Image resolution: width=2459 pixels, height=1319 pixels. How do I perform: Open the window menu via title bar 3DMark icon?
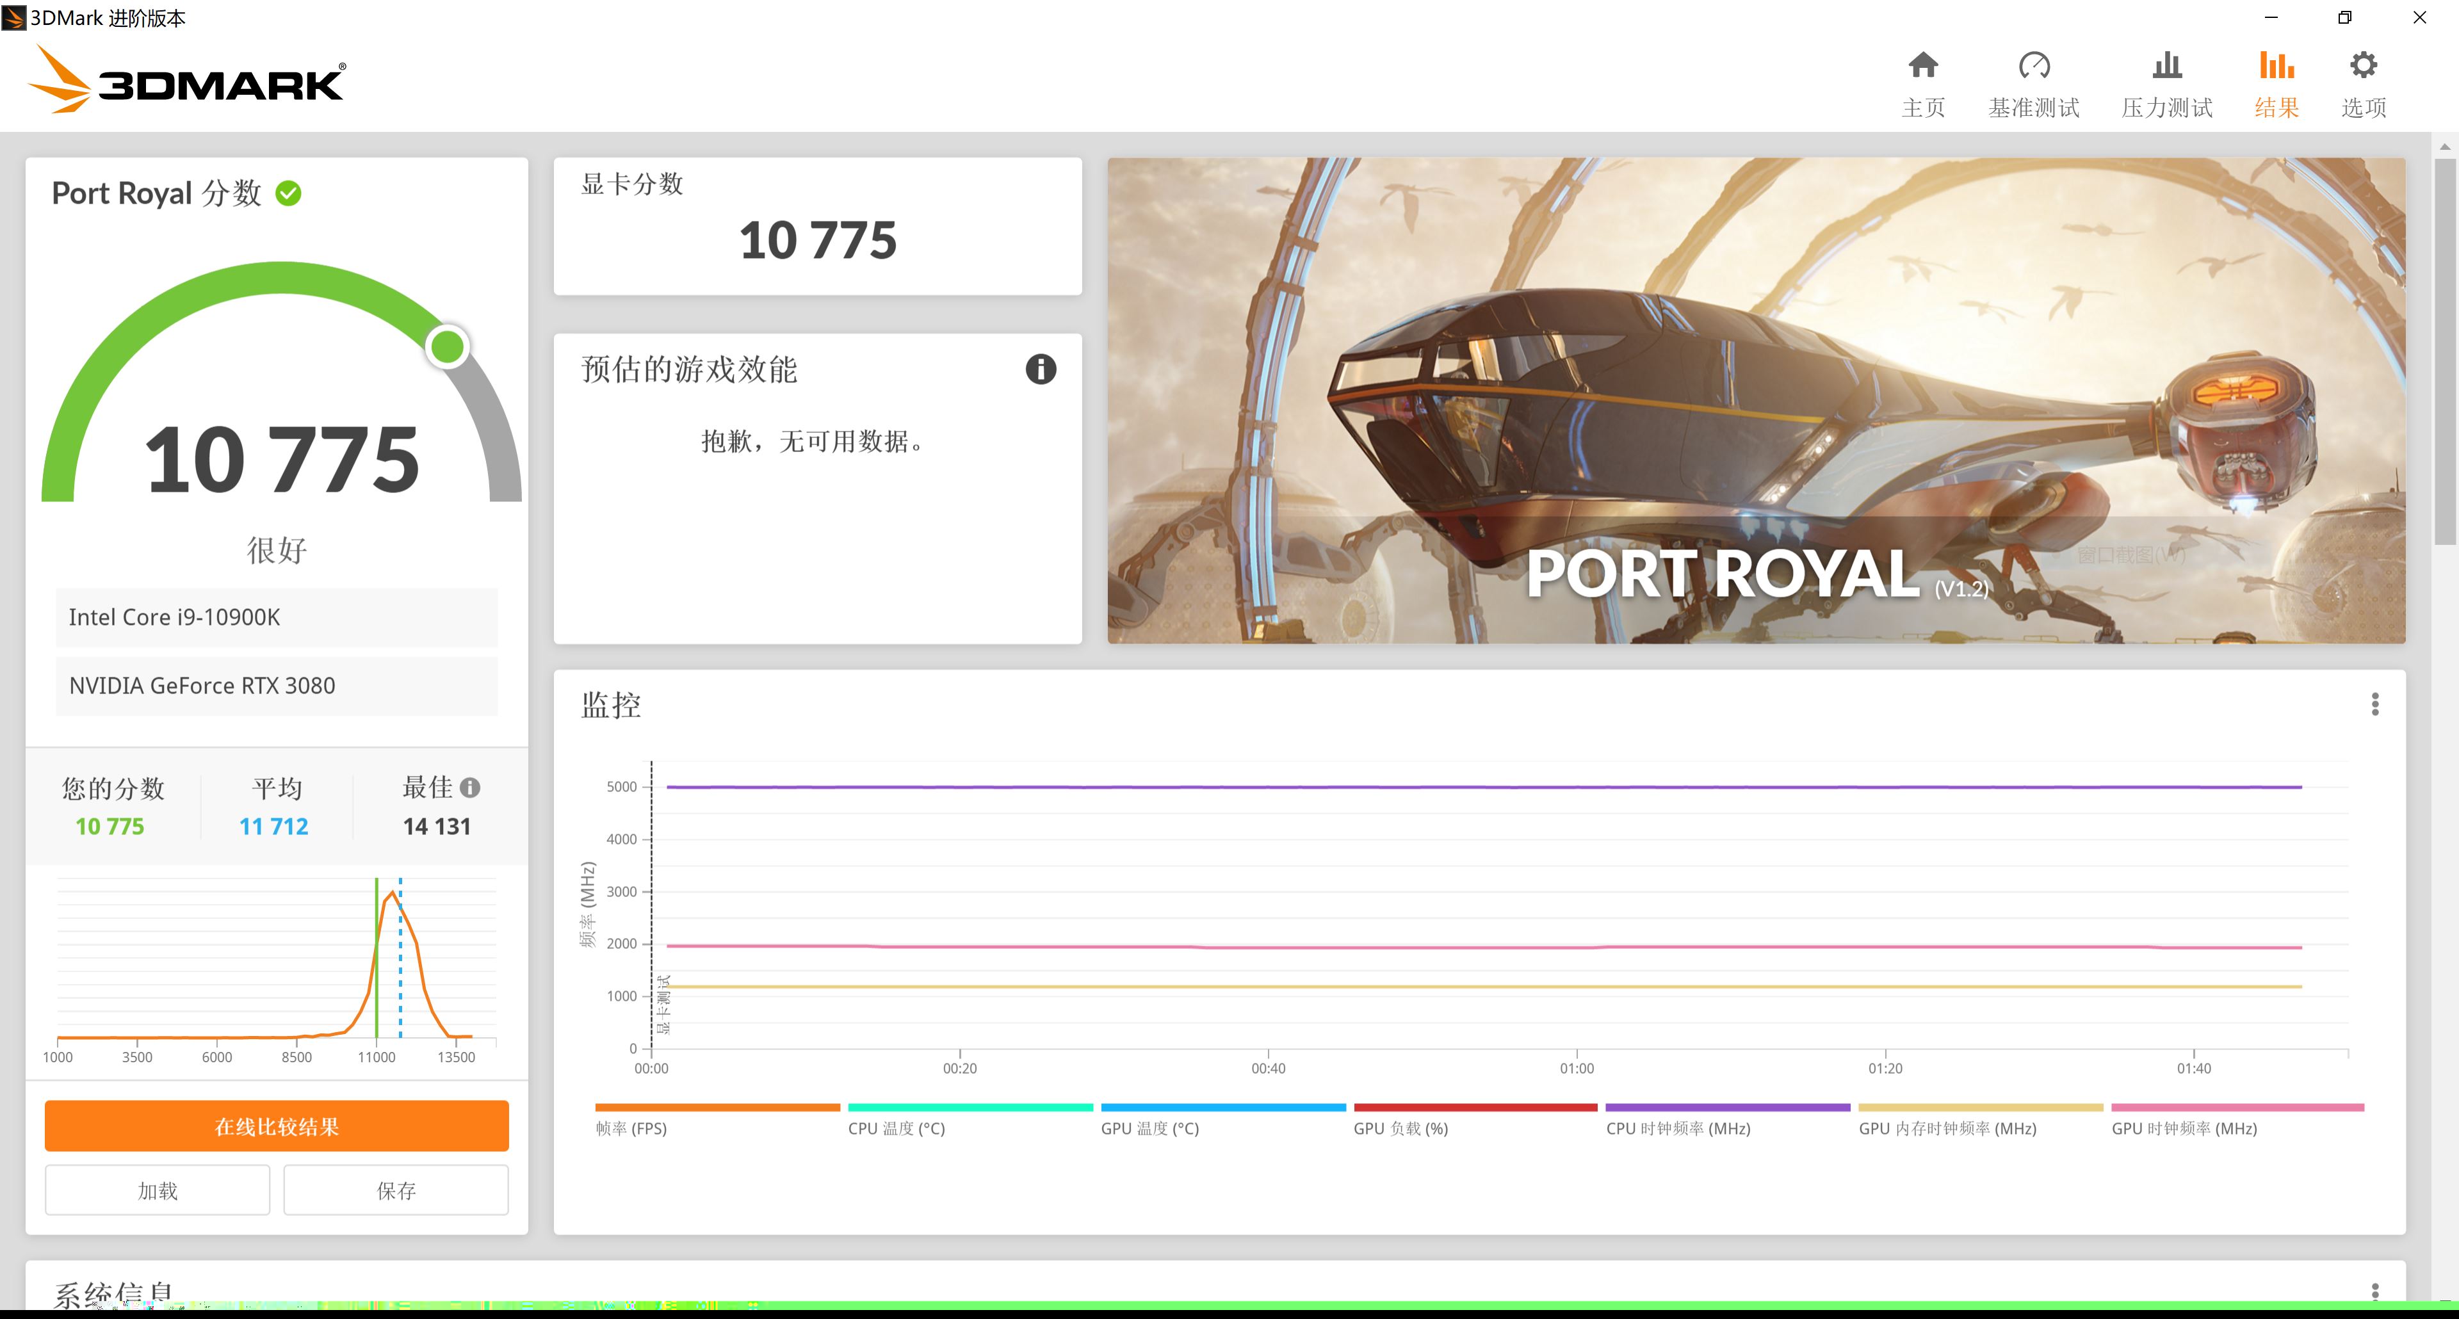click(13, 17)
